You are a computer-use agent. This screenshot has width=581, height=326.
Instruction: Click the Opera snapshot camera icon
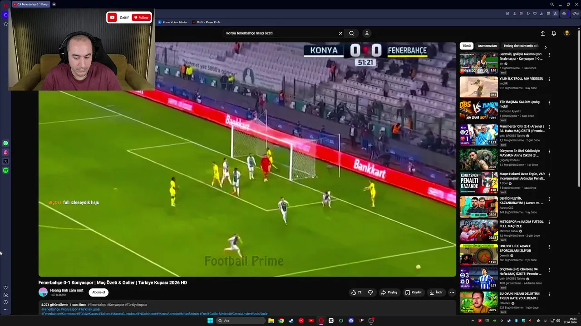coord(514,14)
